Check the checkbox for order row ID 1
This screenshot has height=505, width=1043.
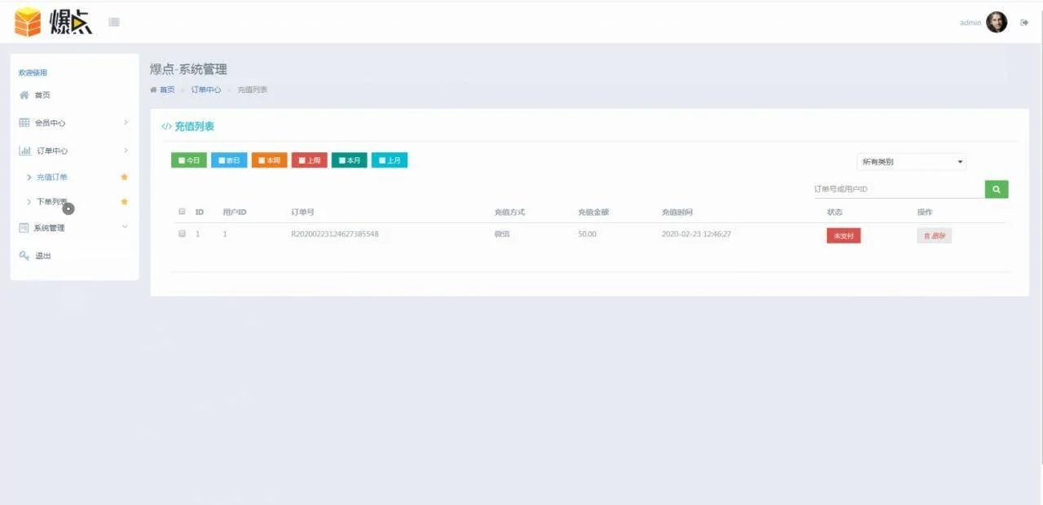182,234
